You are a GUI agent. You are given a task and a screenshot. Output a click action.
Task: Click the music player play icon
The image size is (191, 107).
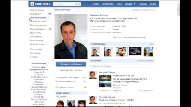click(135, 4)
